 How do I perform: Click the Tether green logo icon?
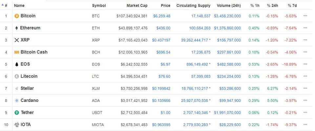17,113
